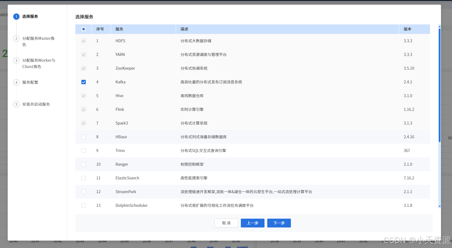This screenshot has height=248, width=452.
Task: Check the Trino service checkbox
Action: [x=84, y=151]
